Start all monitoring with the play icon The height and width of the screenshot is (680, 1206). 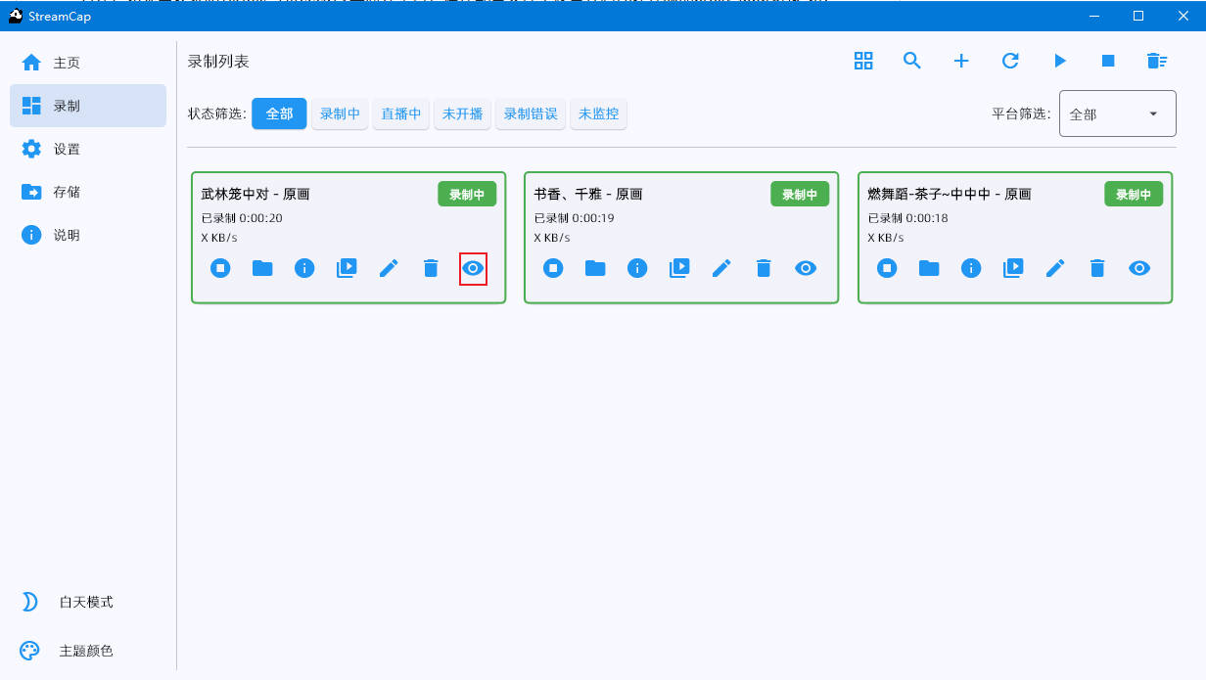tap(1059, 61)
